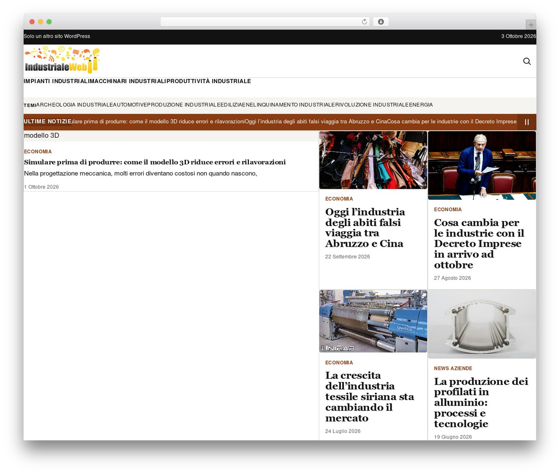Reload the page from the address bar
Viewport: 560px width, 474px height.
[x=364, y=22]
